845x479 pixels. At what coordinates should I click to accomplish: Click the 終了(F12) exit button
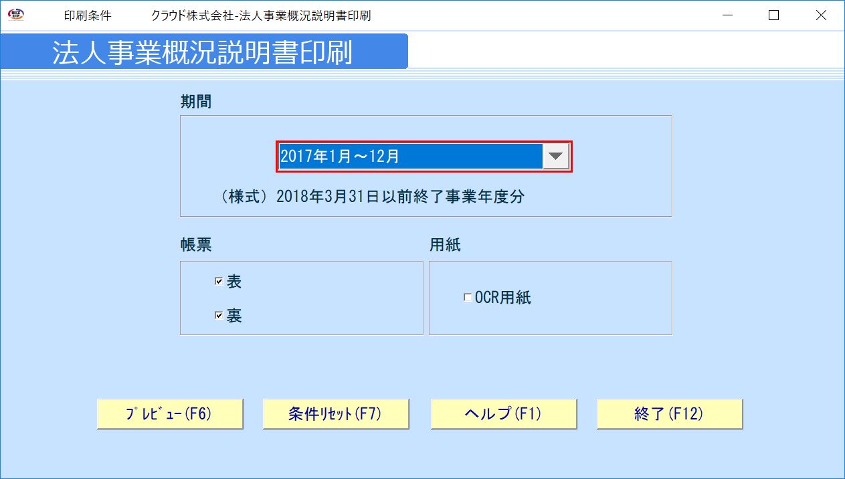pos(668,413)
